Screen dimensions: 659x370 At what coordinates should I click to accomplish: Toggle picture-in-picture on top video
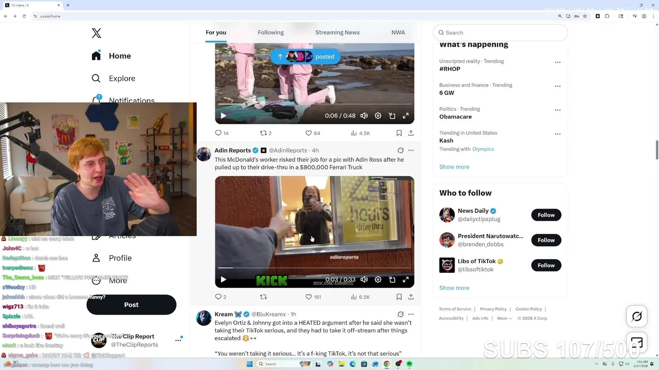coord(392,116)
